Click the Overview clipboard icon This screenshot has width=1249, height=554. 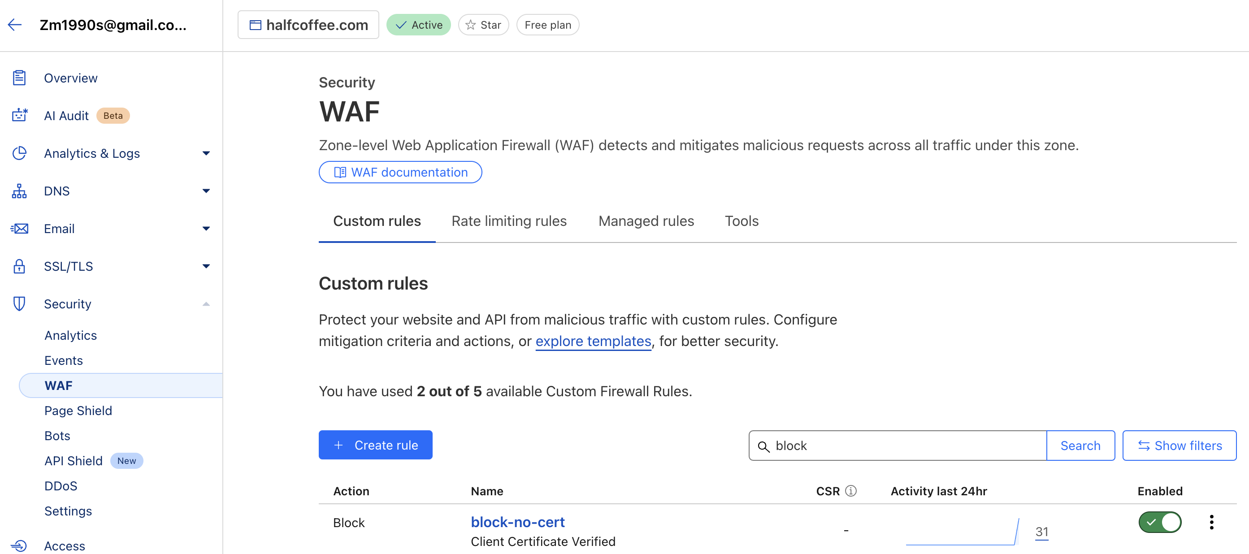point(19,78)
